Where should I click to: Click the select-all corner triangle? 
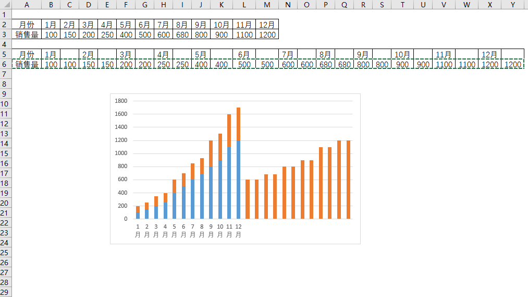click(6, 5)
